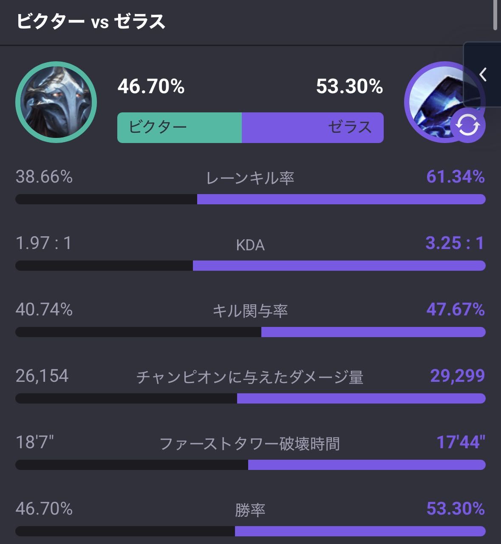Click the 29,299 damage value
The image size is (501, 544).
pos(457,376)
